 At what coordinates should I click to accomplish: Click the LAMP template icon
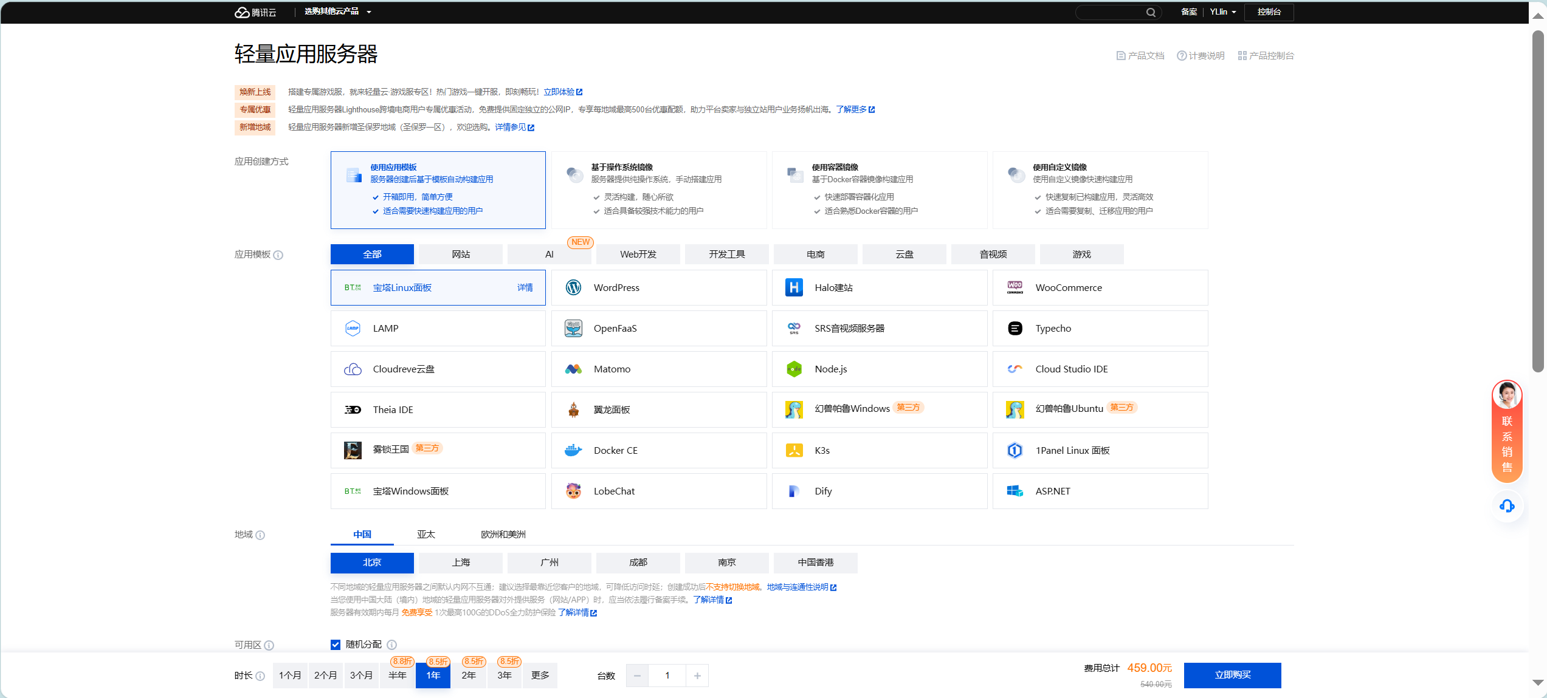pos(353,328)
